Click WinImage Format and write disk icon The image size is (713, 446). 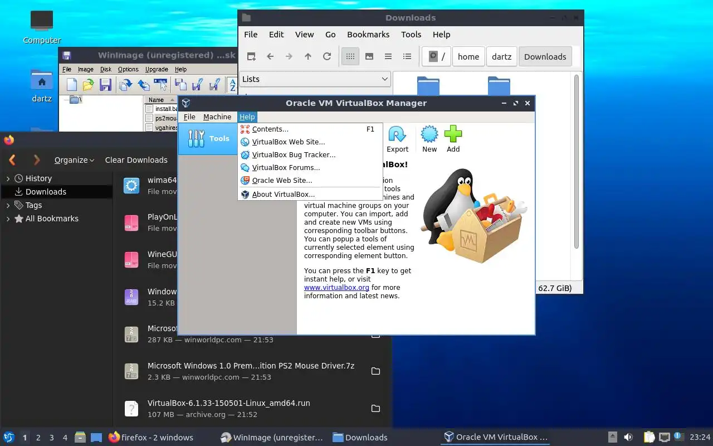point(214,85)
